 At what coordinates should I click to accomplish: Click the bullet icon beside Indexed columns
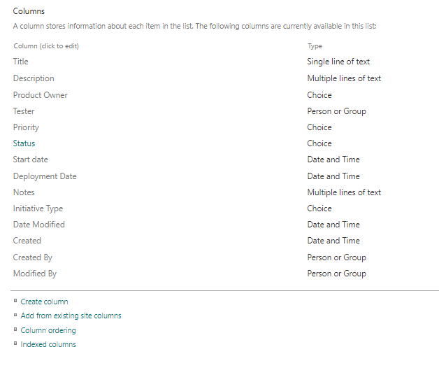click(x=15, y=344)
